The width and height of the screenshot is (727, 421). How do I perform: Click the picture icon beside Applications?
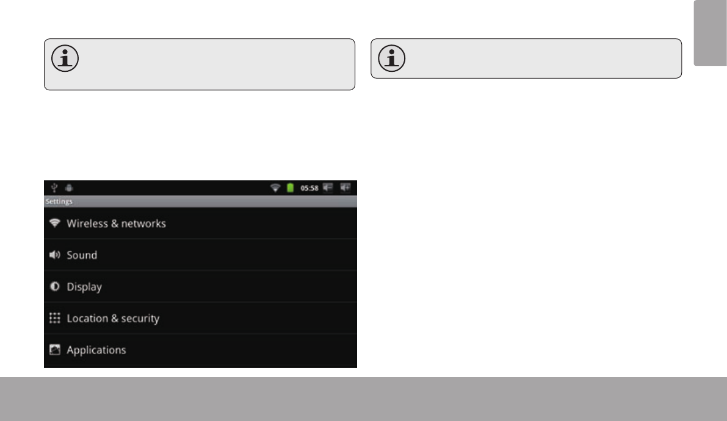[55, 350]
